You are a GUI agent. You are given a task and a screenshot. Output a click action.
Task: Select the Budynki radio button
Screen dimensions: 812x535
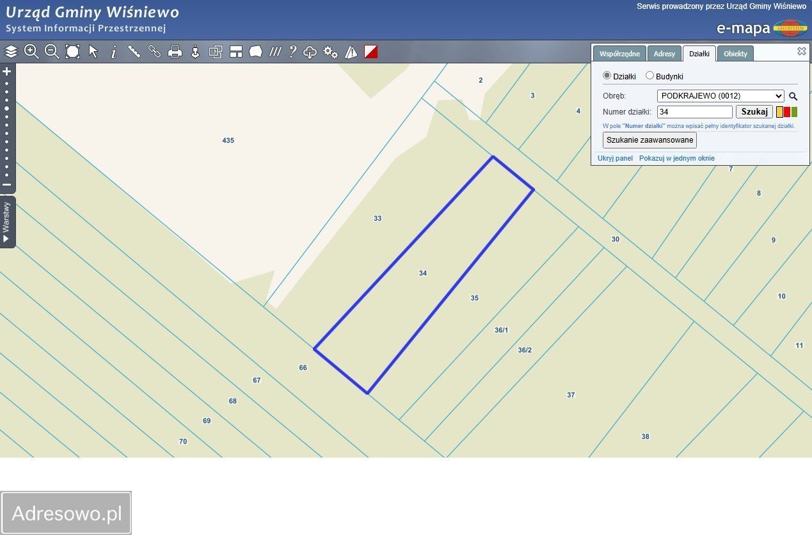[649, 76]
